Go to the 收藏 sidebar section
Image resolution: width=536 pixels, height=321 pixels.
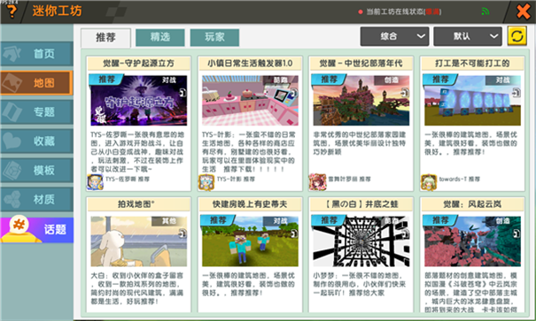(x=37, y=141)
